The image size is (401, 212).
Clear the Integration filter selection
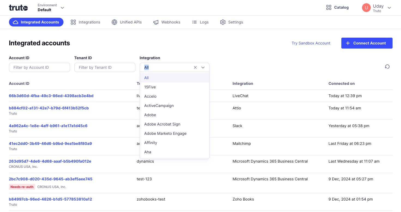point(195,67)
